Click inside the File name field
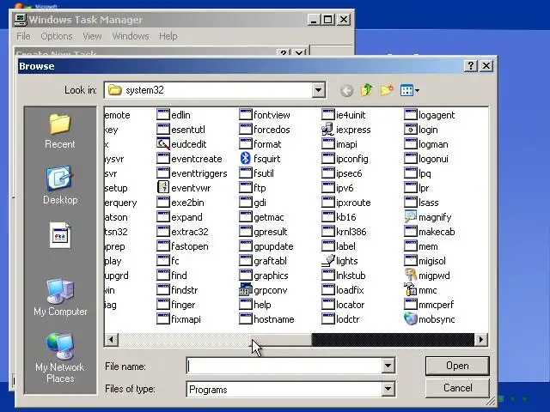The width and height of the screenshot is (550, 412). coord(284,367)
